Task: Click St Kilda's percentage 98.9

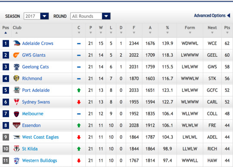Action: point(167,149)
